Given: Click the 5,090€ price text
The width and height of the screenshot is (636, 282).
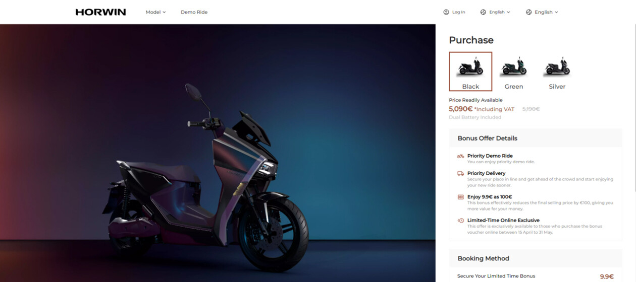Looking at the screenshot, I should [x=460, y=109].
